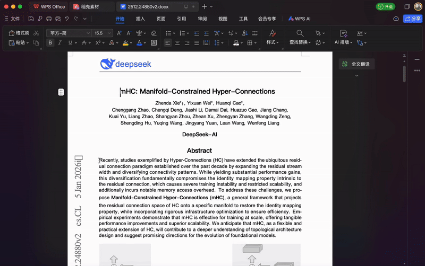Decrease paragraph indent icon
The width and height of the screenshot is (425, 266).
(x=197, y=33)
